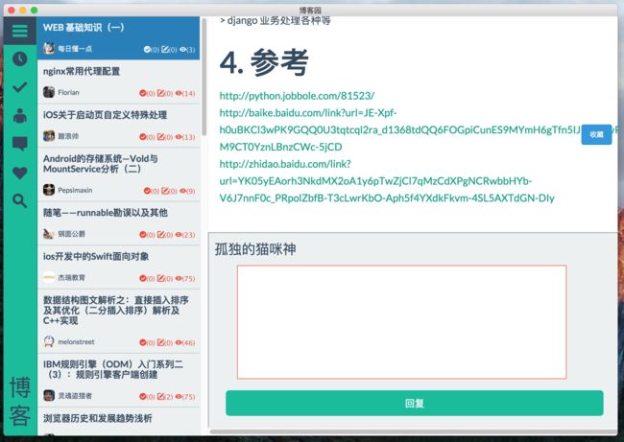The width and height of the screenshot is (624, 442).
Task: Open the magnifier search icon in sidebar
Action: 19,201
